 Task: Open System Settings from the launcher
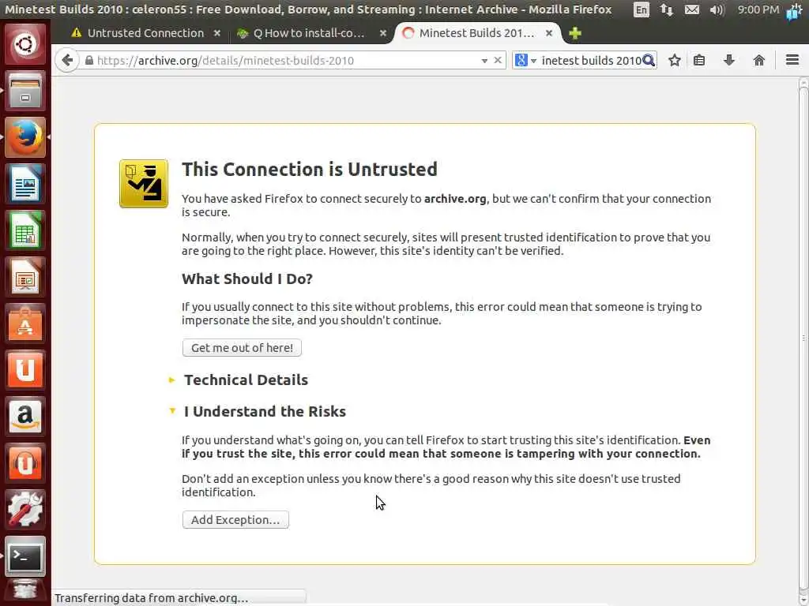click(24, 509)
